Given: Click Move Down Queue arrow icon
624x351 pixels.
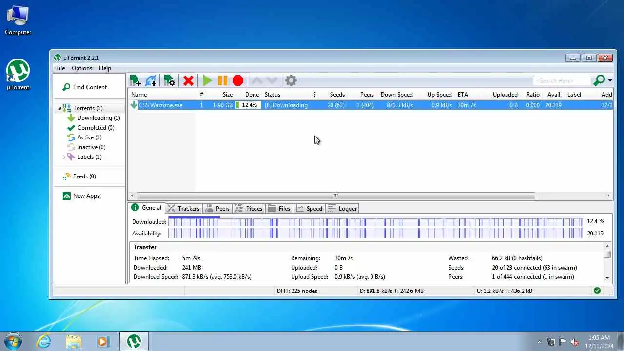Looking at the screenshot, I should pyautogui.click(x=272, y=80).
